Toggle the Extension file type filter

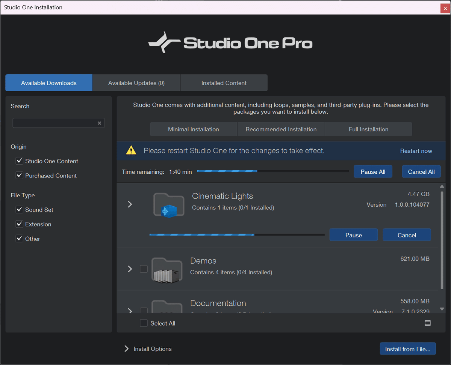pyautogui.click(x=20, y=224)
